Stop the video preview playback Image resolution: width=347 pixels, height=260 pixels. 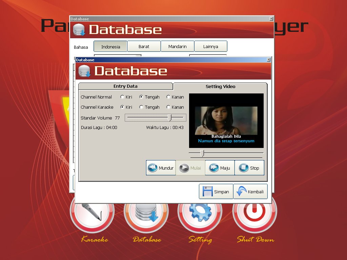(x=249, y=168)
